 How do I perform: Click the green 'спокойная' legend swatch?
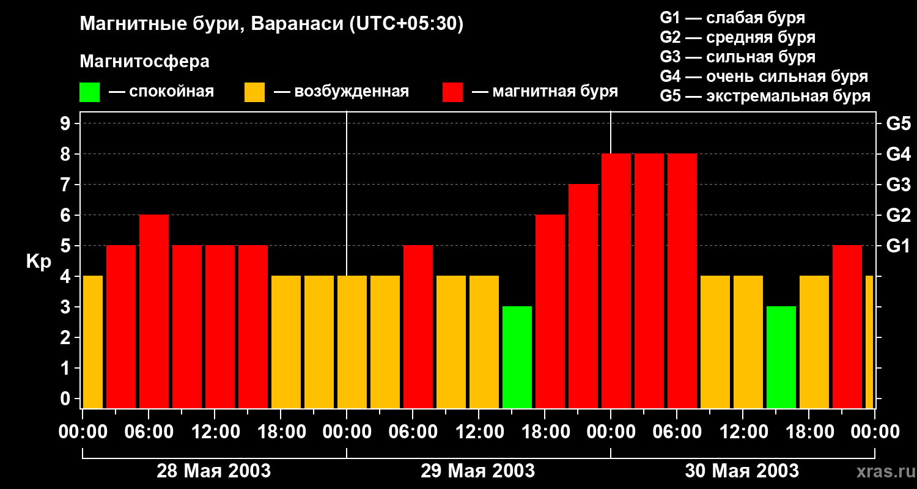tap(89, 92)
